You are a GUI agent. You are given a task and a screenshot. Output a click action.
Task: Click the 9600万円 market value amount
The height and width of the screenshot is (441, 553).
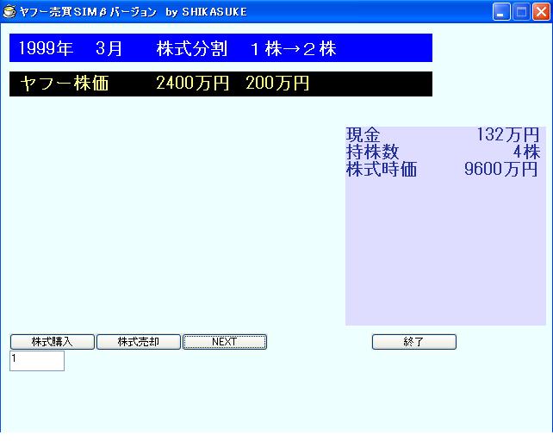point(501,169)
